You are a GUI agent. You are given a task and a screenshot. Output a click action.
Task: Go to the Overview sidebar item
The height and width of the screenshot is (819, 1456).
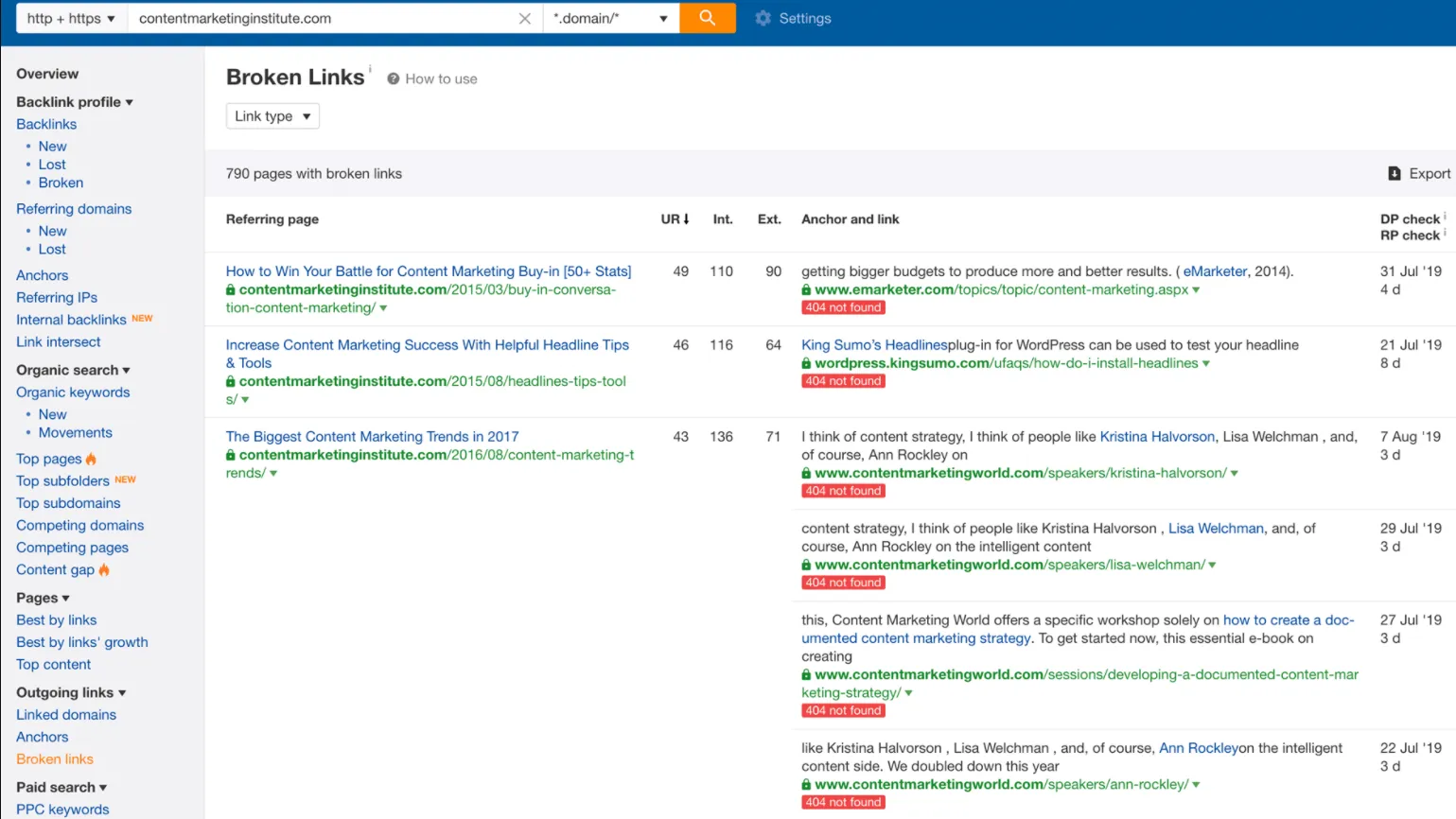[x=47, y=74]
